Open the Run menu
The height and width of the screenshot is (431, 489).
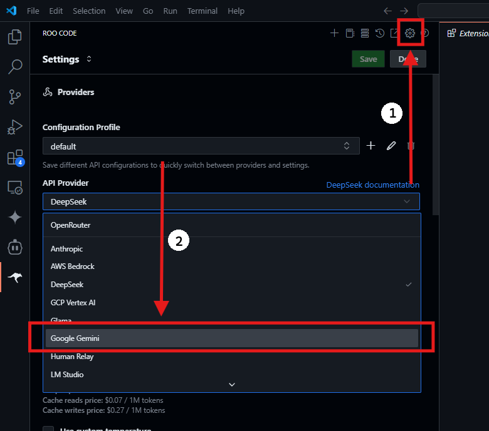[170, 11]
